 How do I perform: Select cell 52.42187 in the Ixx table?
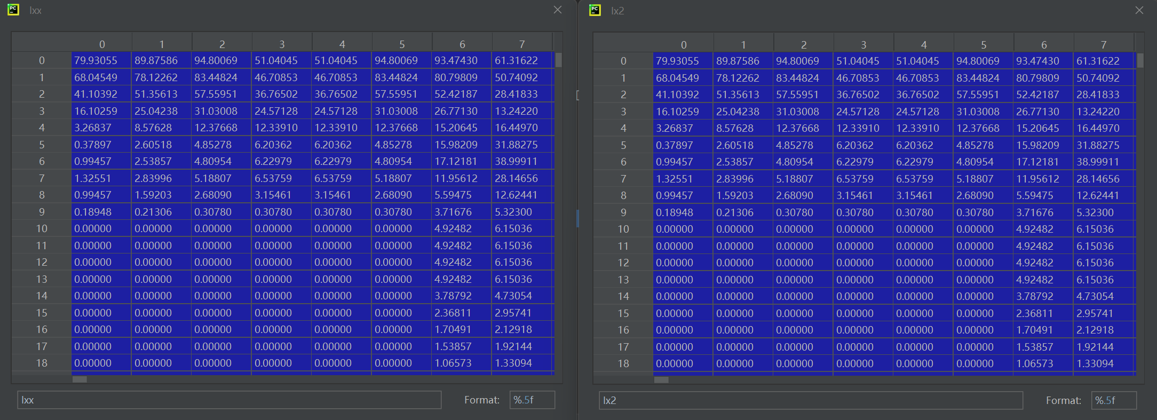(462, 94)
